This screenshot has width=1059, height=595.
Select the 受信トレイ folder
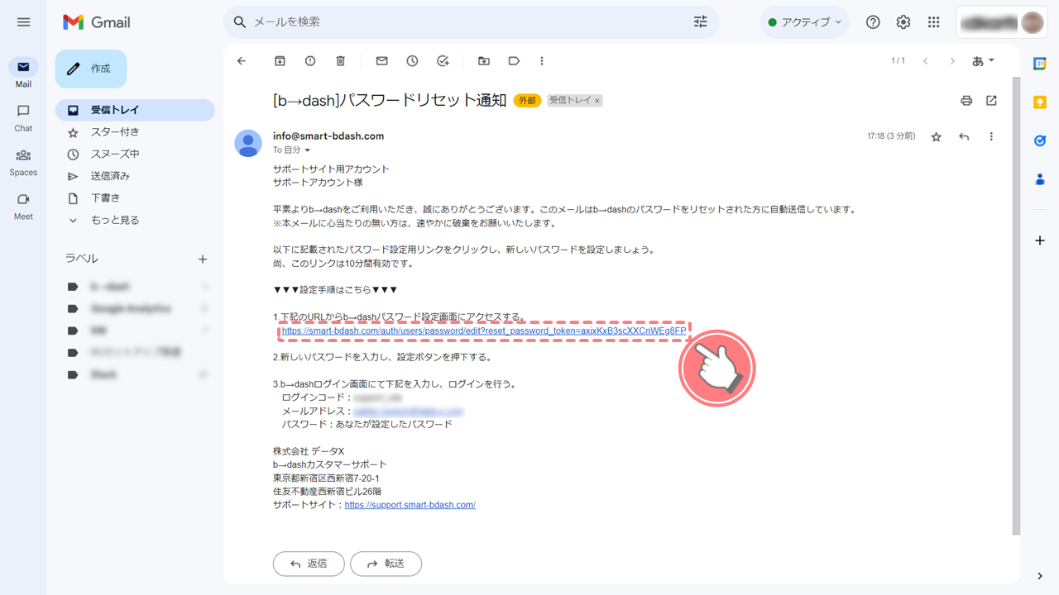(x=134, y=110)
